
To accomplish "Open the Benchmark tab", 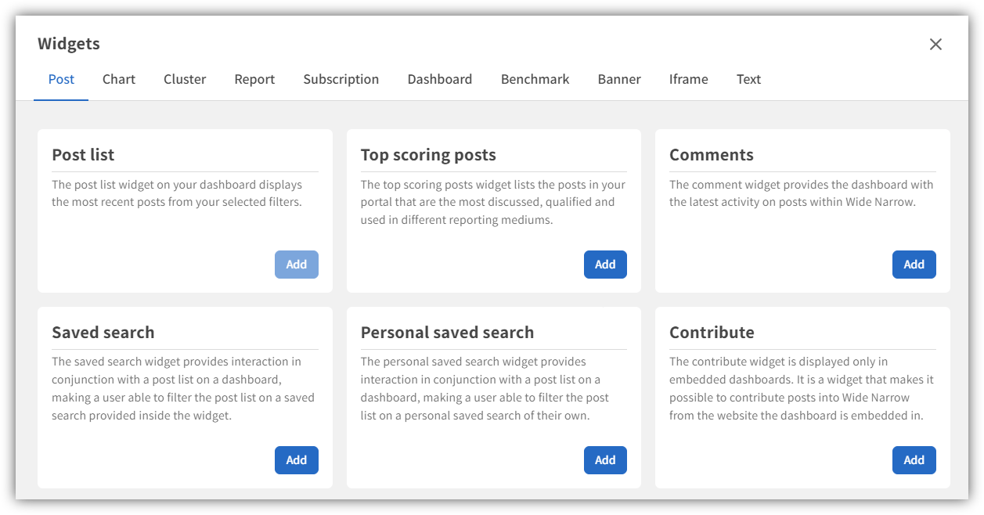I will pos(535,79).
